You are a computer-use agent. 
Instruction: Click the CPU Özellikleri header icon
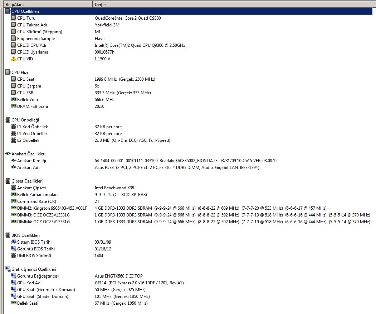click(8, 11)
